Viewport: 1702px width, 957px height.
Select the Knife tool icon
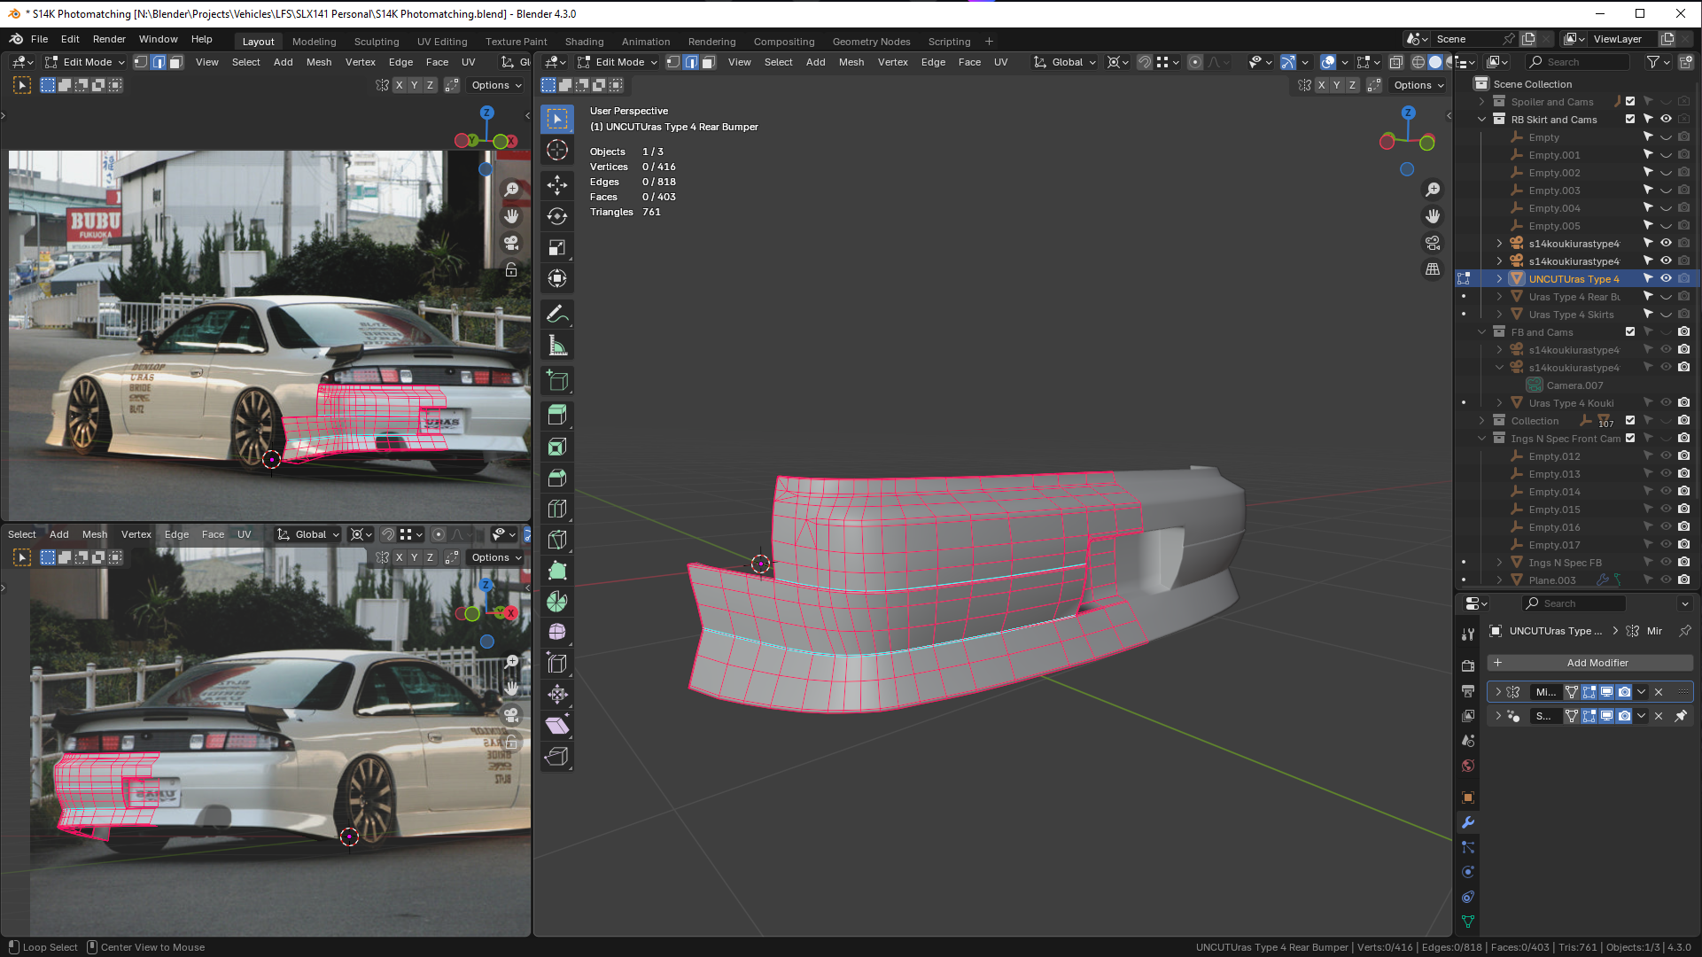click(x=557, y=540)
